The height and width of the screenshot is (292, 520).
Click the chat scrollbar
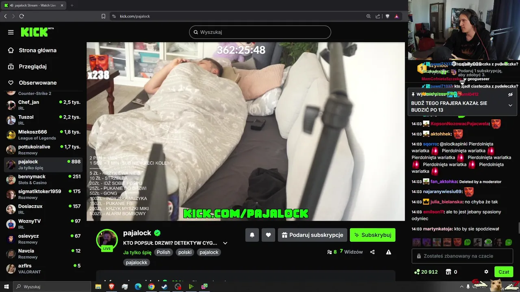(x=518, y=228)
